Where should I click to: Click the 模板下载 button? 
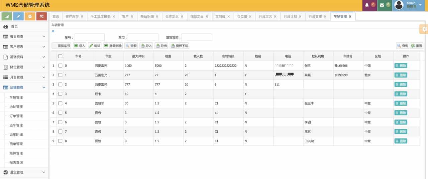click(x=180, y=46)
